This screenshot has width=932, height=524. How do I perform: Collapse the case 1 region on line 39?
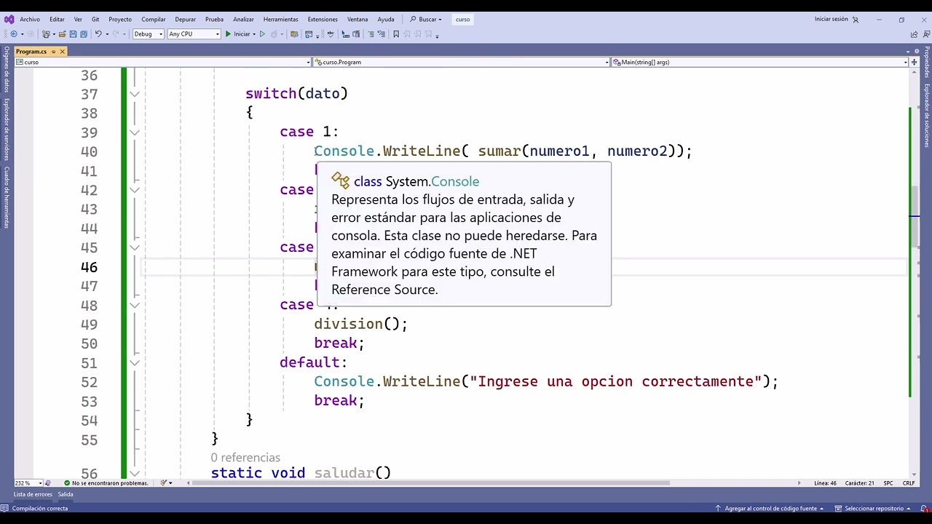(x=135, y=132)
